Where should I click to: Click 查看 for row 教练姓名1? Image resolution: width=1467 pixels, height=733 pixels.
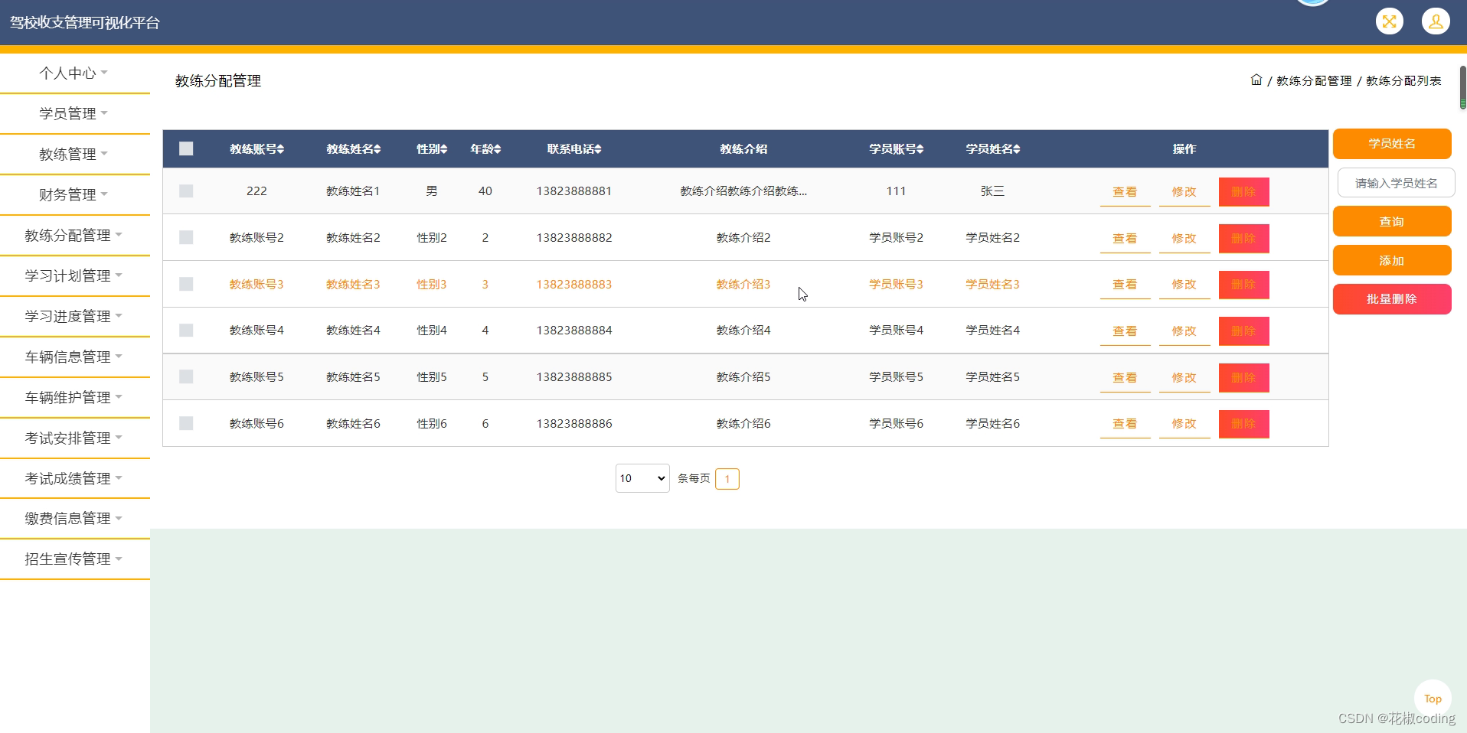(1125, 192)
